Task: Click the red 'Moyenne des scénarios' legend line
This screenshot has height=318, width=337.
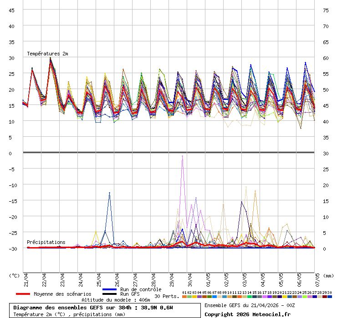Action: pyautogui.click(x=23, y=294)
